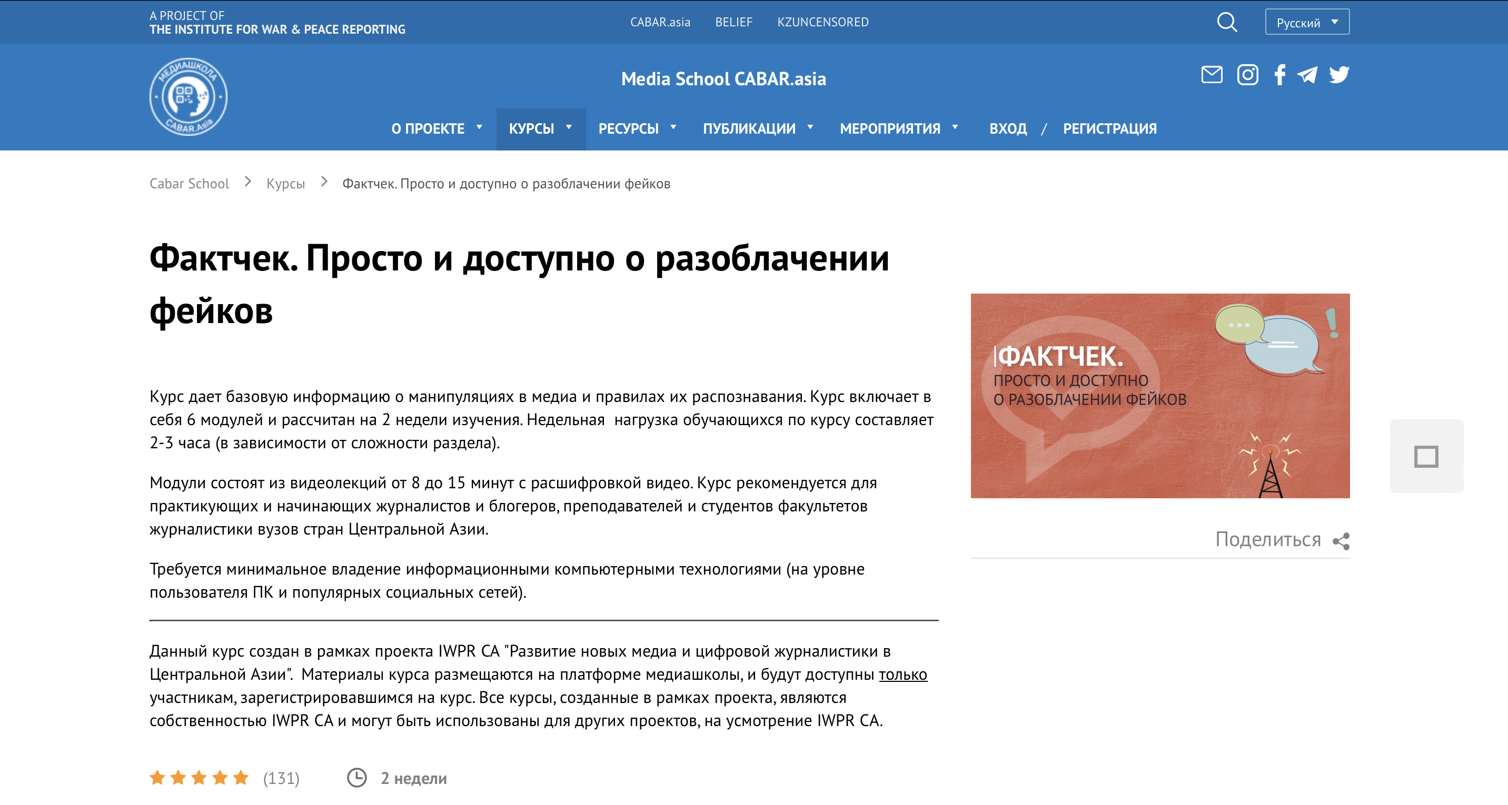This screenshot has width=1508, height=805.
Task: Open the Русский language dropdown
Action: coord(1307,22)
